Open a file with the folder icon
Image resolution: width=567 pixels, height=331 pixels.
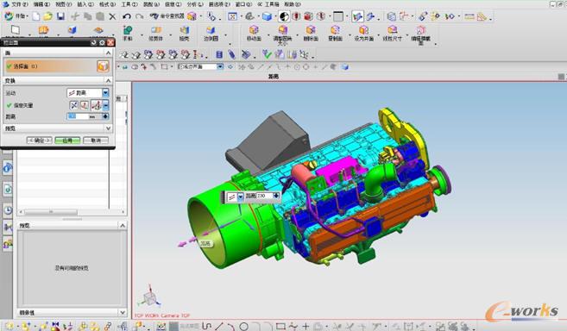(47, 16)
